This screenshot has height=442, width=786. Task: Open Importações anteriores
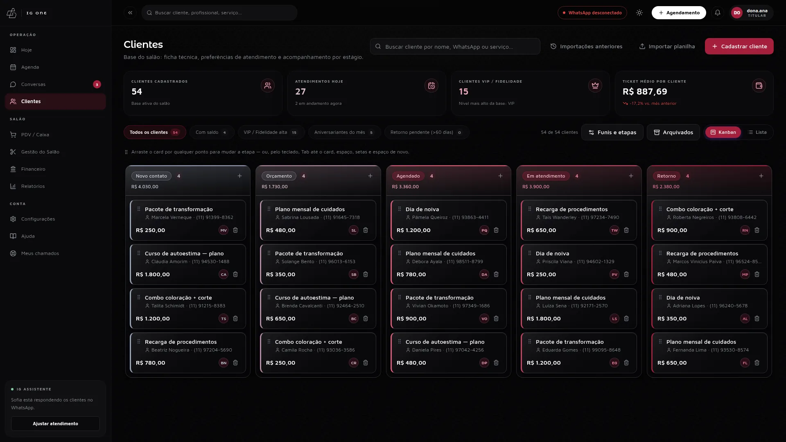pos(586,46)
